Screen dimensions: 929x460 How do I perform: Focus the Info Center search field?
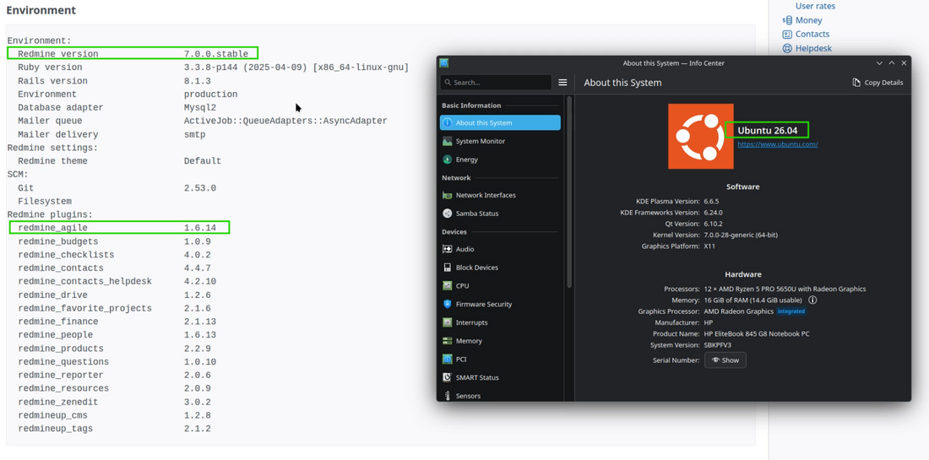pyautogui.click(x=496, y=82)
